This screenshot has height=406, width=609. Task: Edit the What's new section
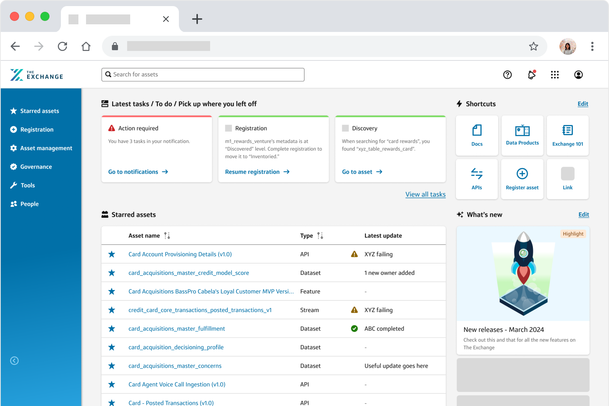click(x=583, y=215)
